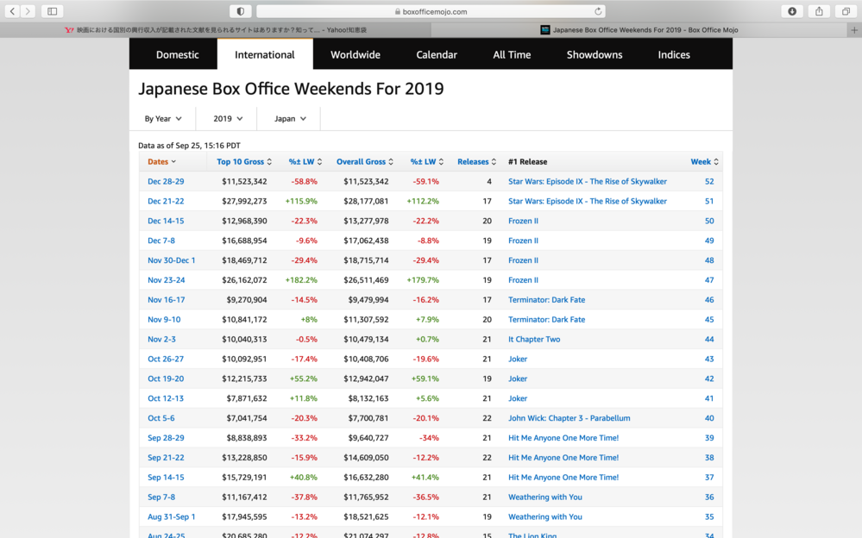Open the Aug 31-Sep 1 weekend
The height and width of the screenshot is (538, 862).
click(x=171, y=517)
